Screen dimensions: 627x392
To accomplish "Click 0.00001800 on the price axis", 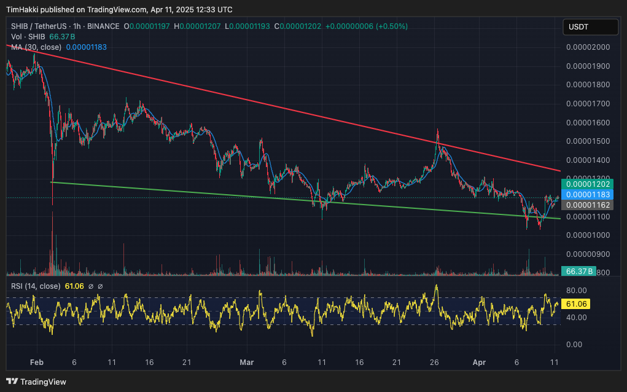I will 588,85.
